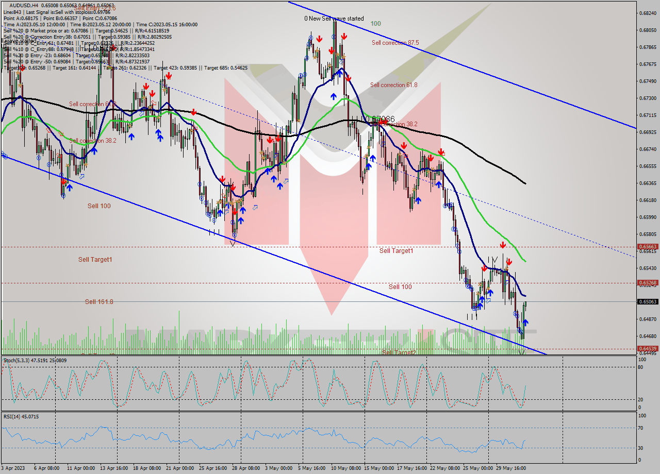
Task: Click the blue buy arrow under the latest candle
Action: [526, 322]
